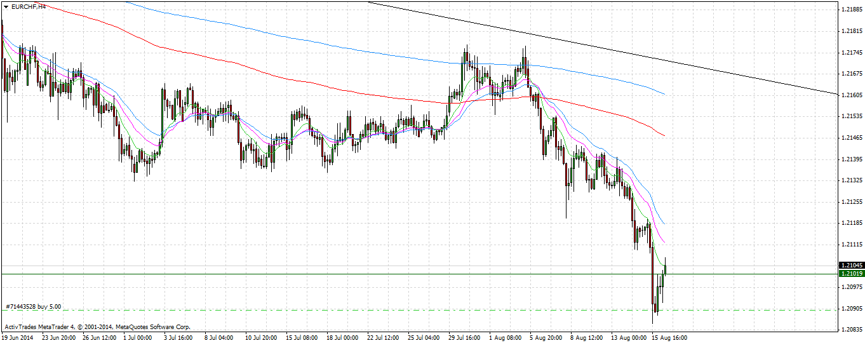Click the 1.21815 price scale label
865x343 pixels.
(851, 31)
